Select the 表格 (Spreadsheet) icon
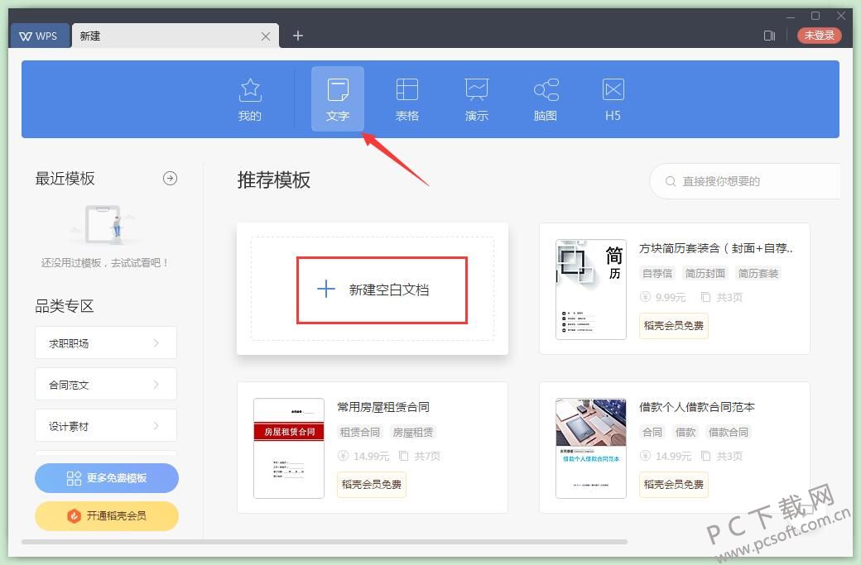Image resolution: width=861 pixels, height=565 pixels. coord(406,98)
